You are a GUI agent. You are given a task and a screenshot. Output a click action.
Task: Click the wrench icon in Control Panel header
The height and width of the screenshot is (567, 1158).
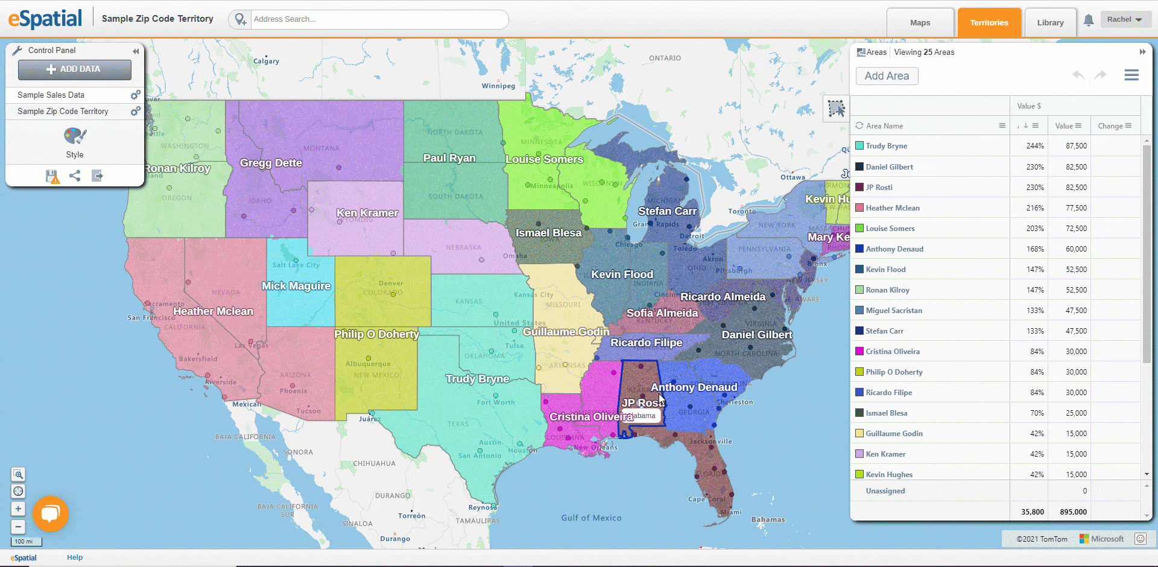click(17, 51)
